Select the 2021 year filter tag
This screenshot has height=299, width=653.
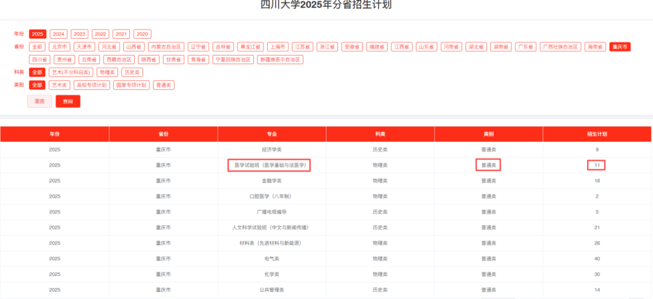point(121,34)
